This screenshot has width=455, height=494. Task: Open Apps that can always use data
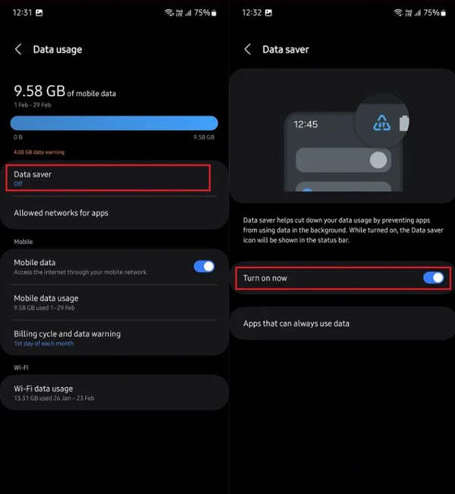(x=343, y=324)
